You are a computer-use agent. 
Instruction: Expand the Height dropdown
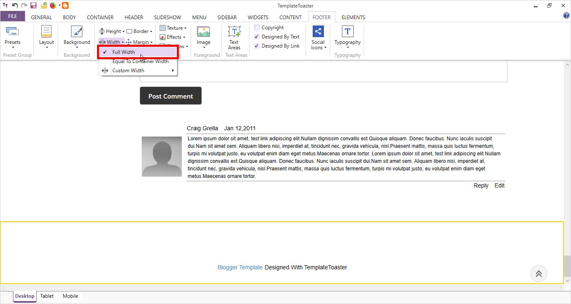coord(112,31)
